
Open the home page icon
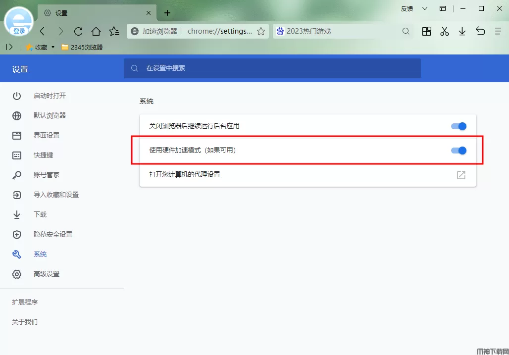coord(96,31)
